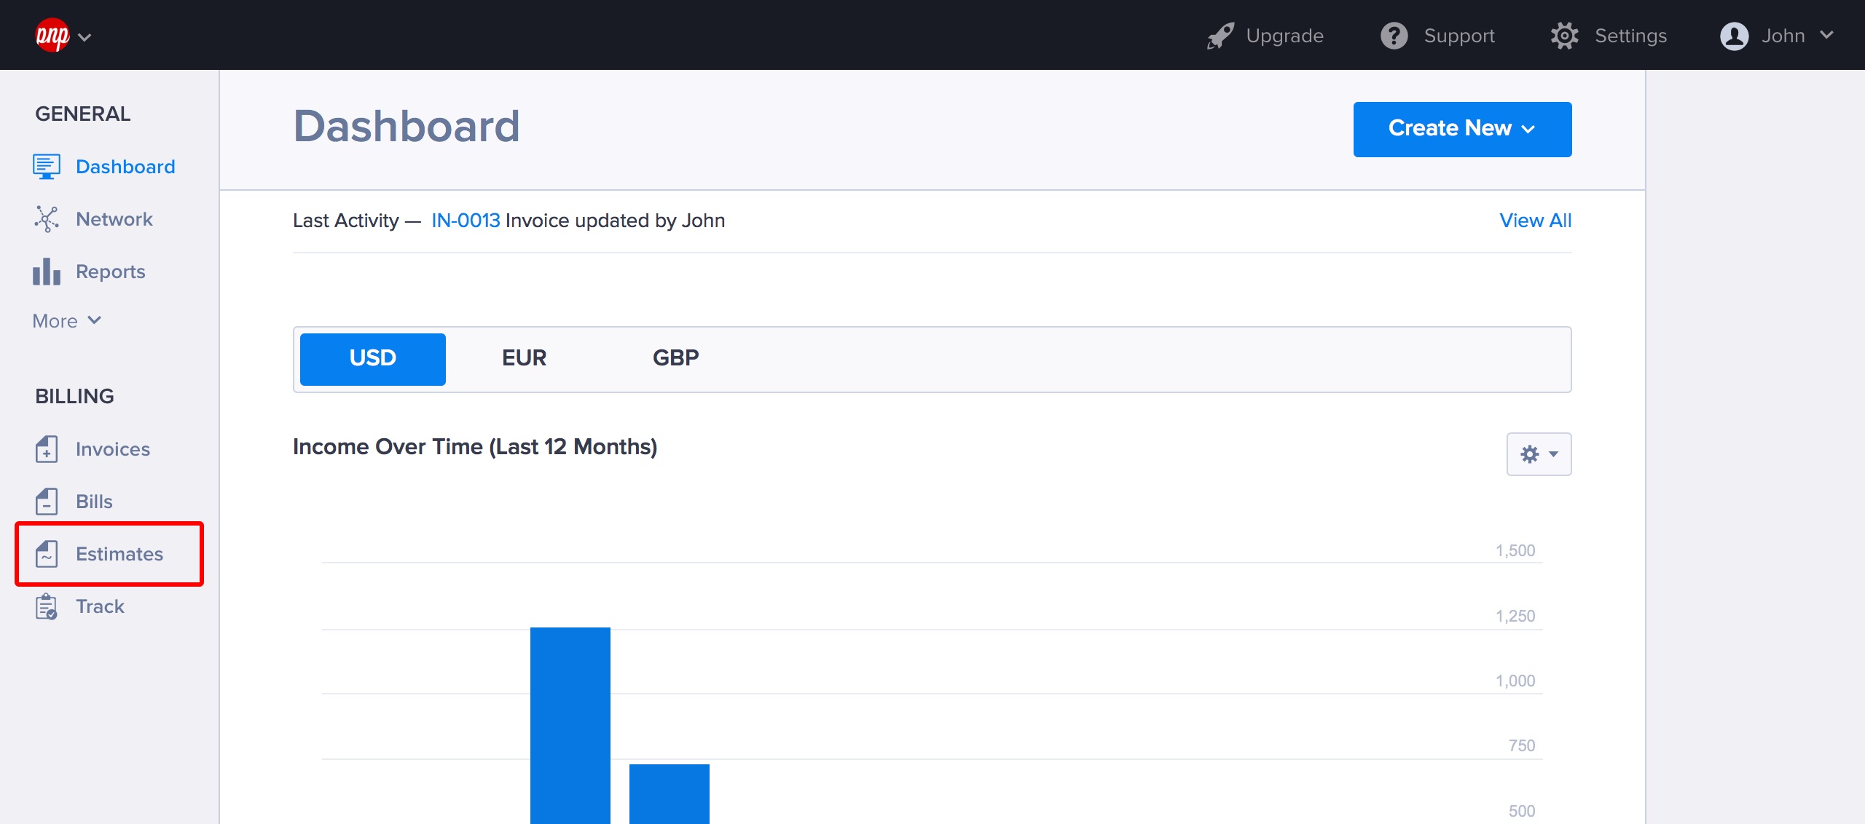Select the GBP currency tab
1865x824 pixels.
[x=675, y=358]
